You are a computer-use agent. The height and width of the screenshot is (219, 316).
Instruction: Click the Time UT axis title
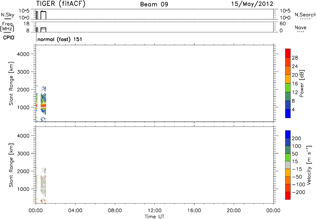tap(154, 217)
